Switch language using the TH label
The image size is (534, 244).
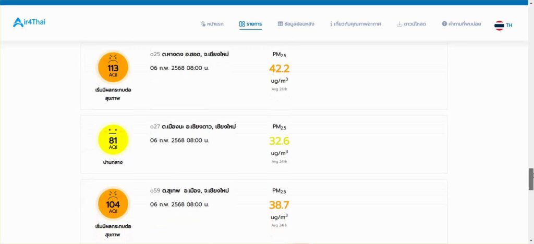509,25
